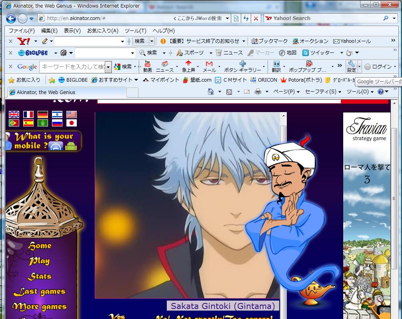This screenshot has width=402, height=319.
Task: Click the ツイッター Twitter toolbar button
Action: click(x=318, y=53)
